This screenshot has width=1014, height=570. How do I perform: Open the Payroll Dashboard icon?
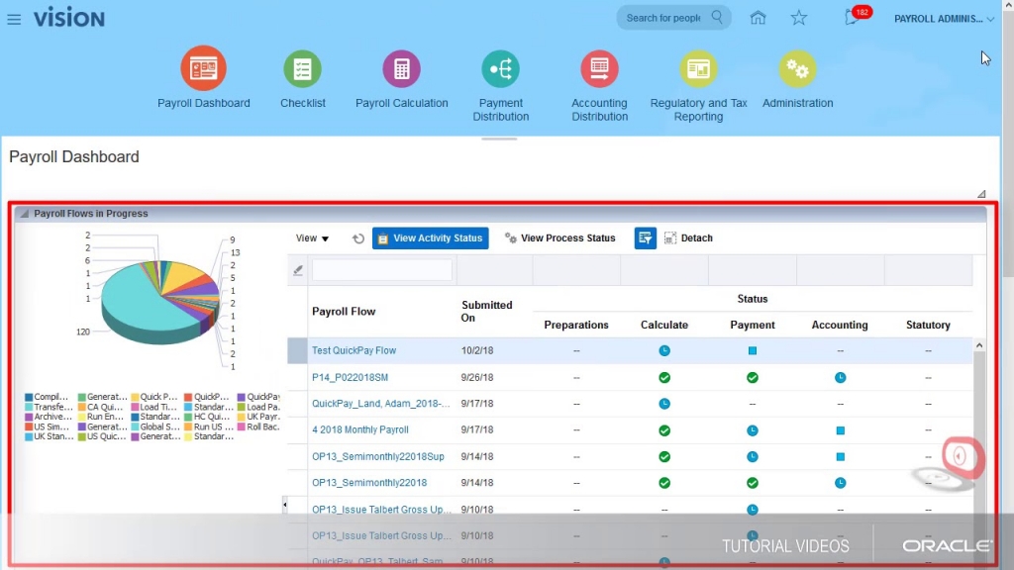tap(203, 68)
